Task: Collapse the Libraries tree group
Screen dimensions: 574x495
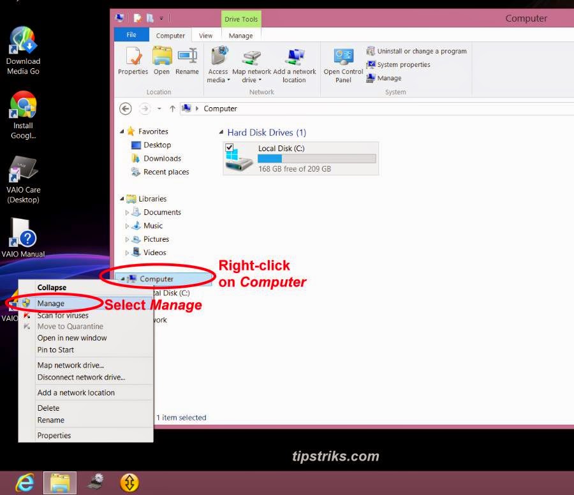Action: pyautogui.click(x=122, y=198)
